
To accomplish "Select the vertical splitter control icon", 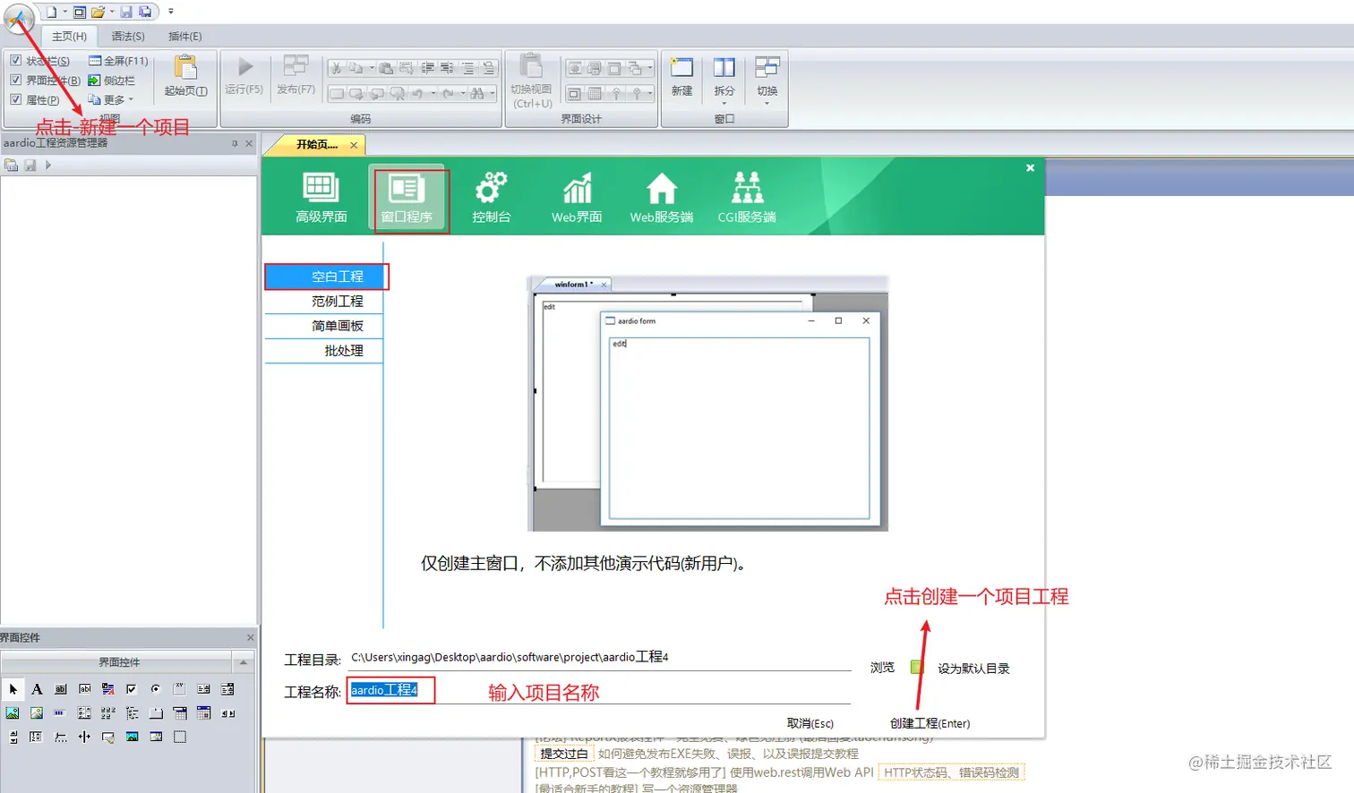I will click(84, 737).
